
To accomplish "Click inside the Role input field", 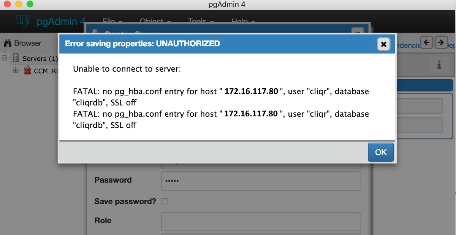I will tap(261, 221).
